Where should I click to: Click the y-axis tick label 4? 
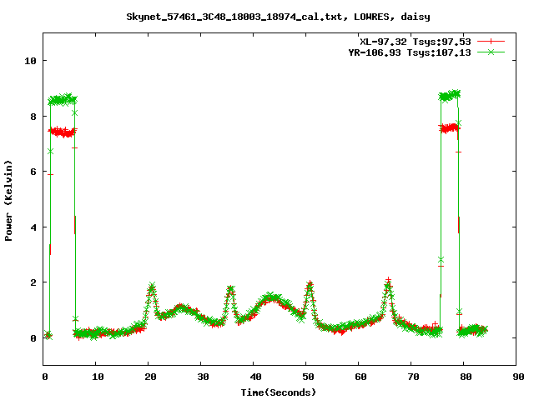[x=33, y=227]
